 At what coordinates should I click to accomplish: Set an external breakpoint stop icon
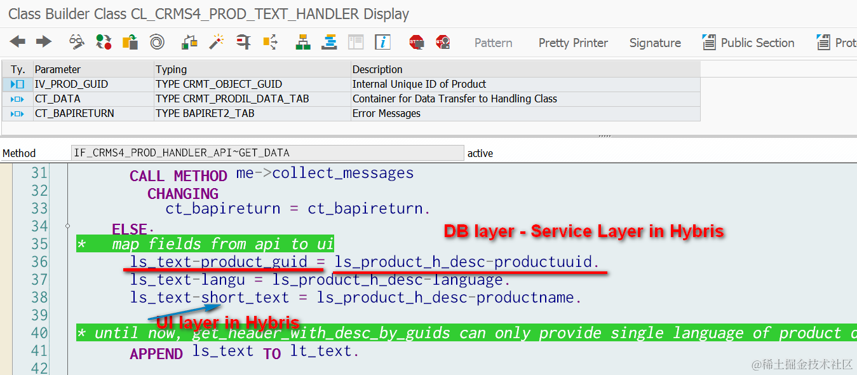[x=443, y=43]
